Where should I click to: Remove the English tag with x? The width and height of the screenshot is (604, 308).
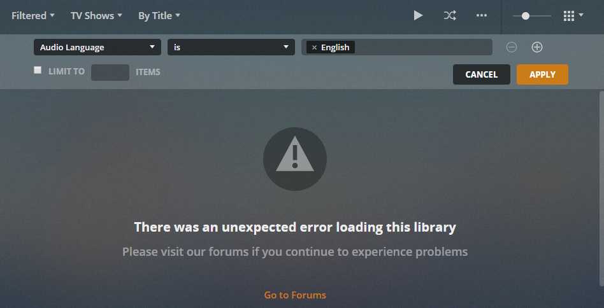click(314, 47)
